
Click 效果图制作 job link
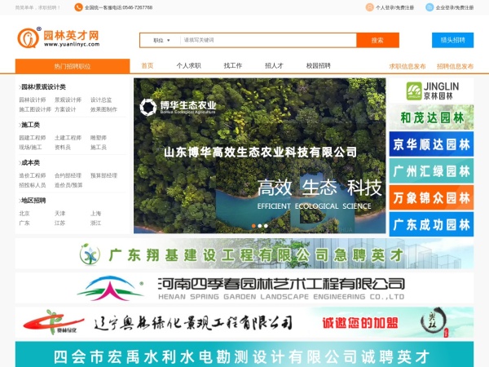104,109
